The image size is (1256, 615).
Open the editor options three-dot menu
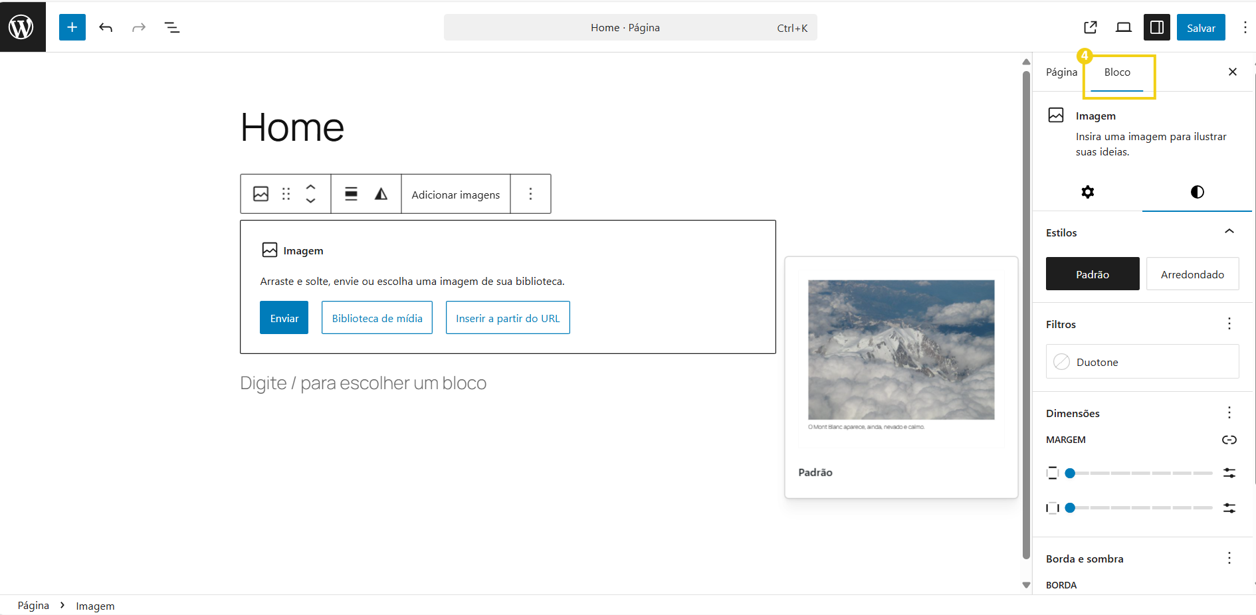point(1245,27)
